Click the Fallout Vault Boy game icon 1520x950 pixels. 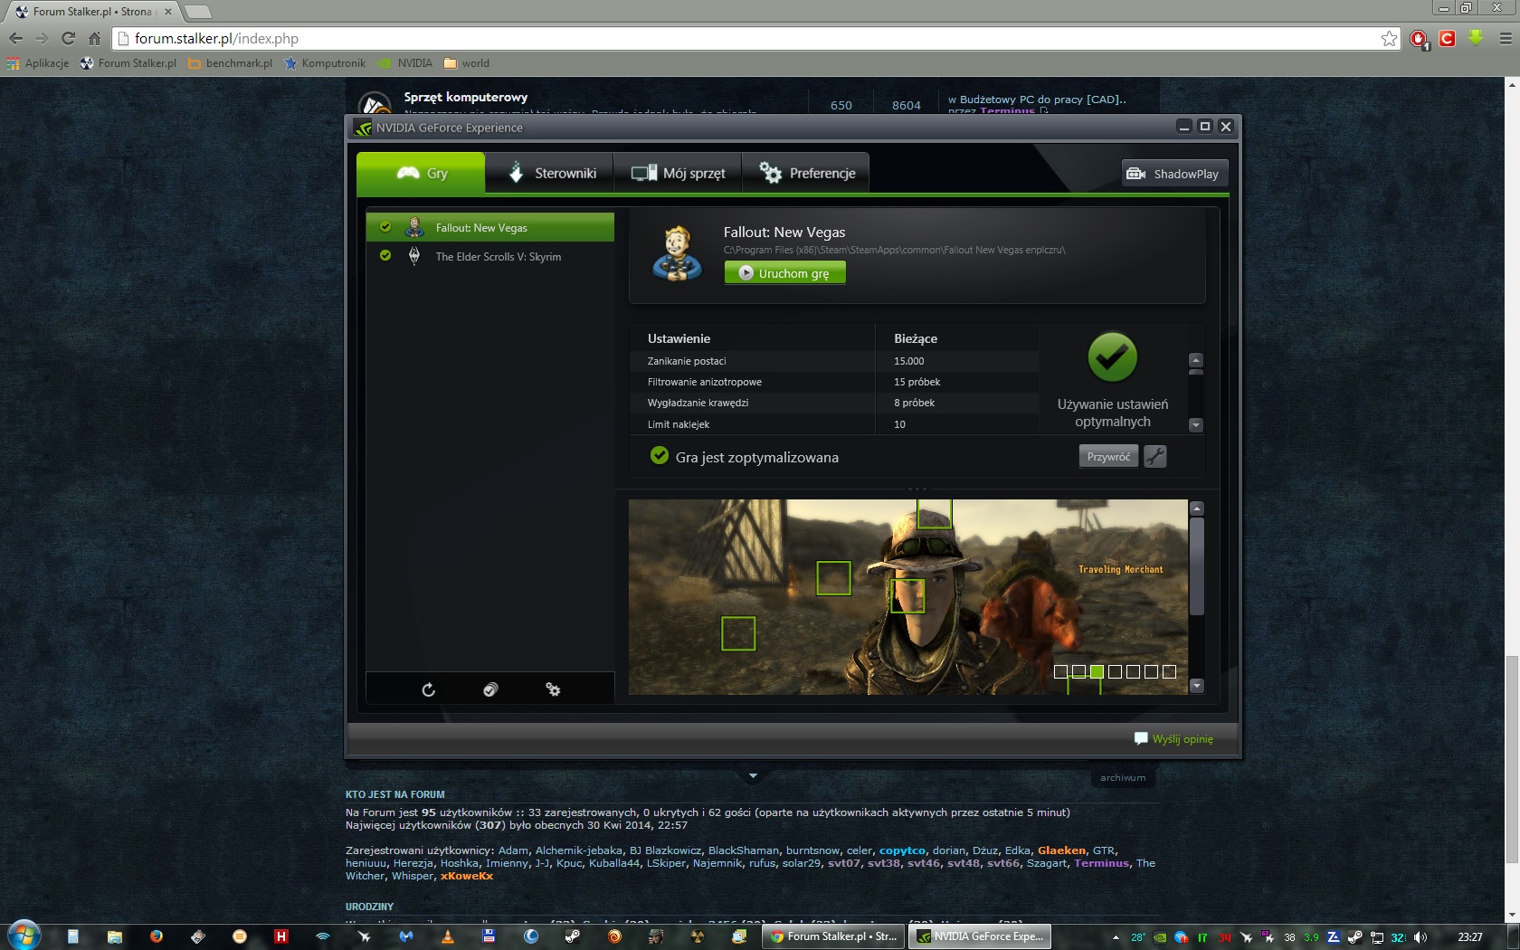(x=677, y=253)
